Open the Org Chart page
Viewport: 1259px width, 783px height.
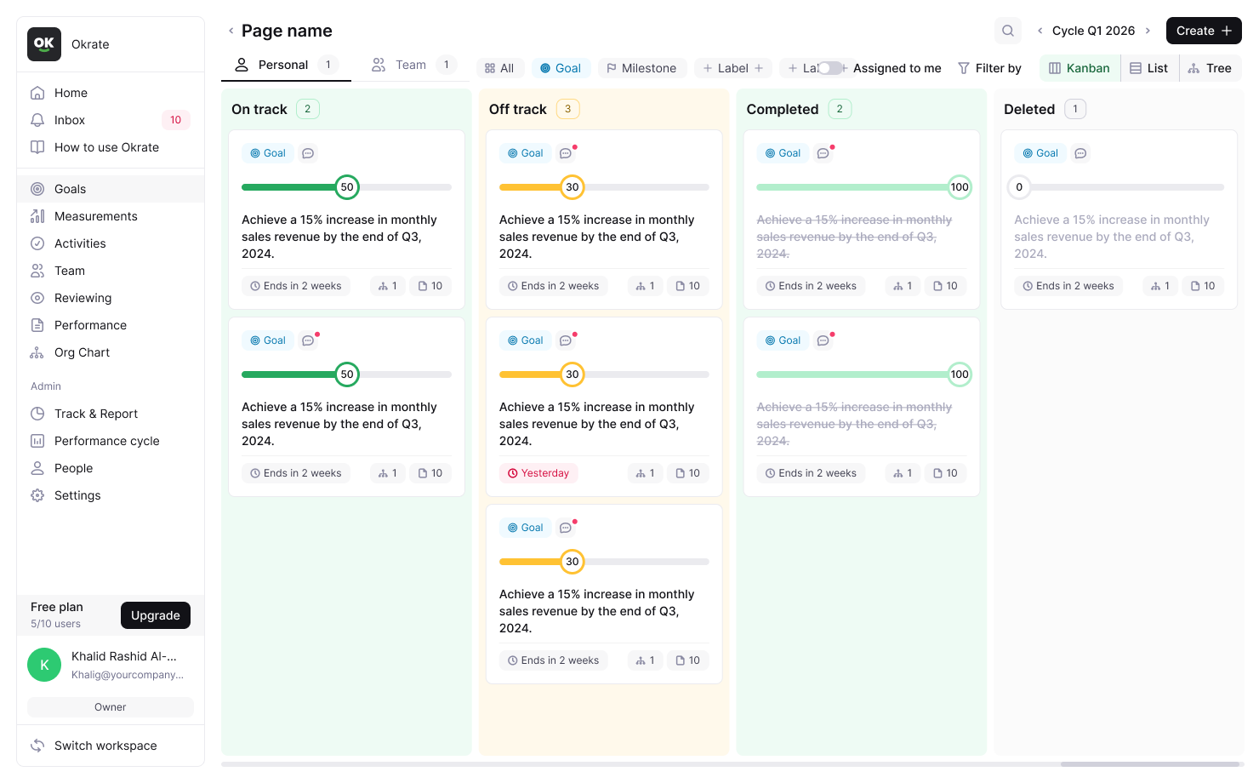coord(82,352)
